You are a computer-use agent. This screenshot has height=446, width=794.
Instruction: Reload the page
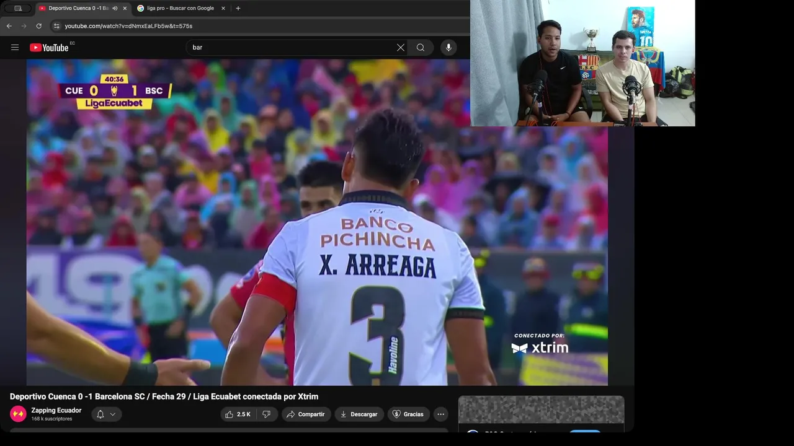(39, 26)
